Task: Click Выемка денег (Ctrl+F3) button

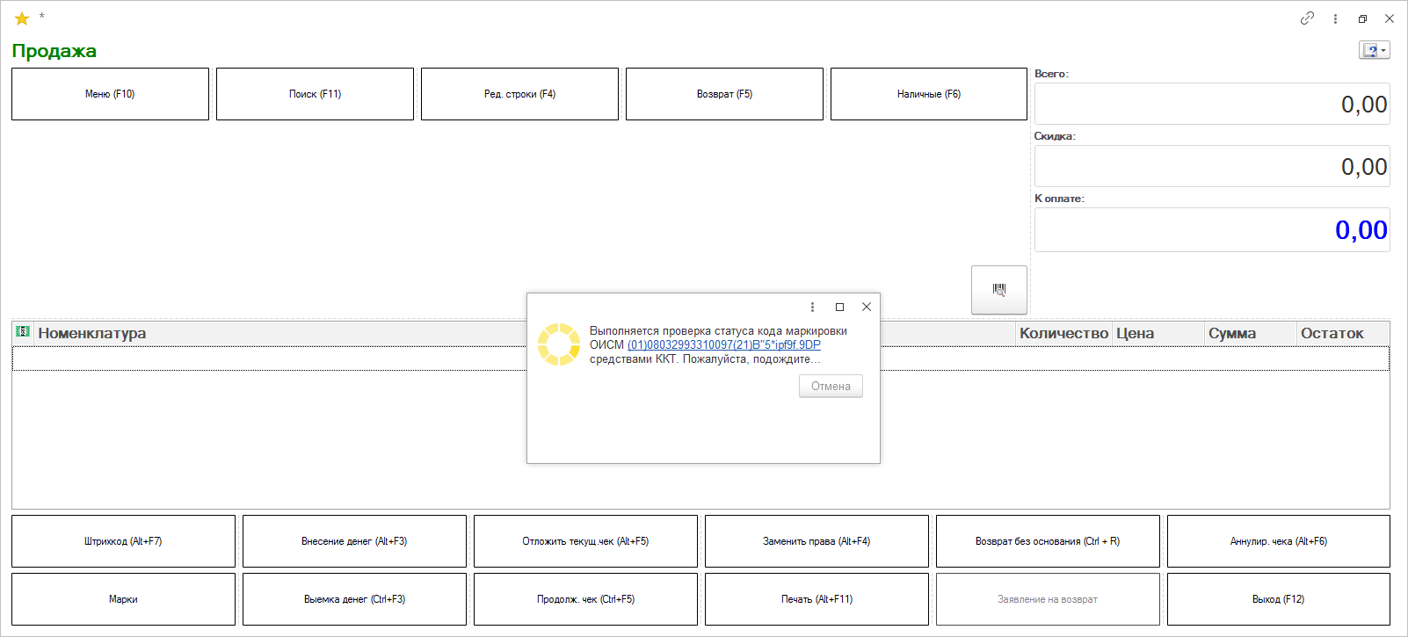Action: (354, 599)
